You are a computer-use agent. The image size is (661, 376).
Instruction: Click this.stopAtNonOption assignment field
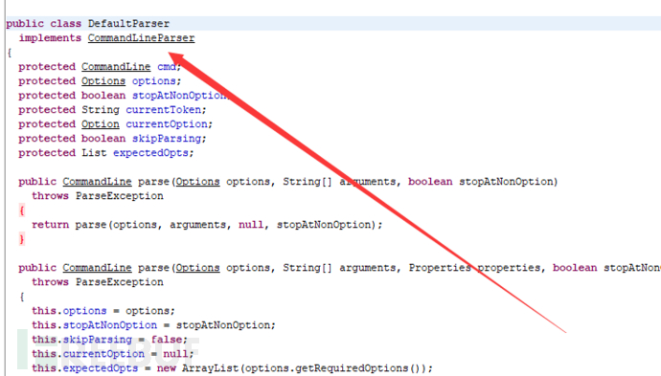coord(95,325)
